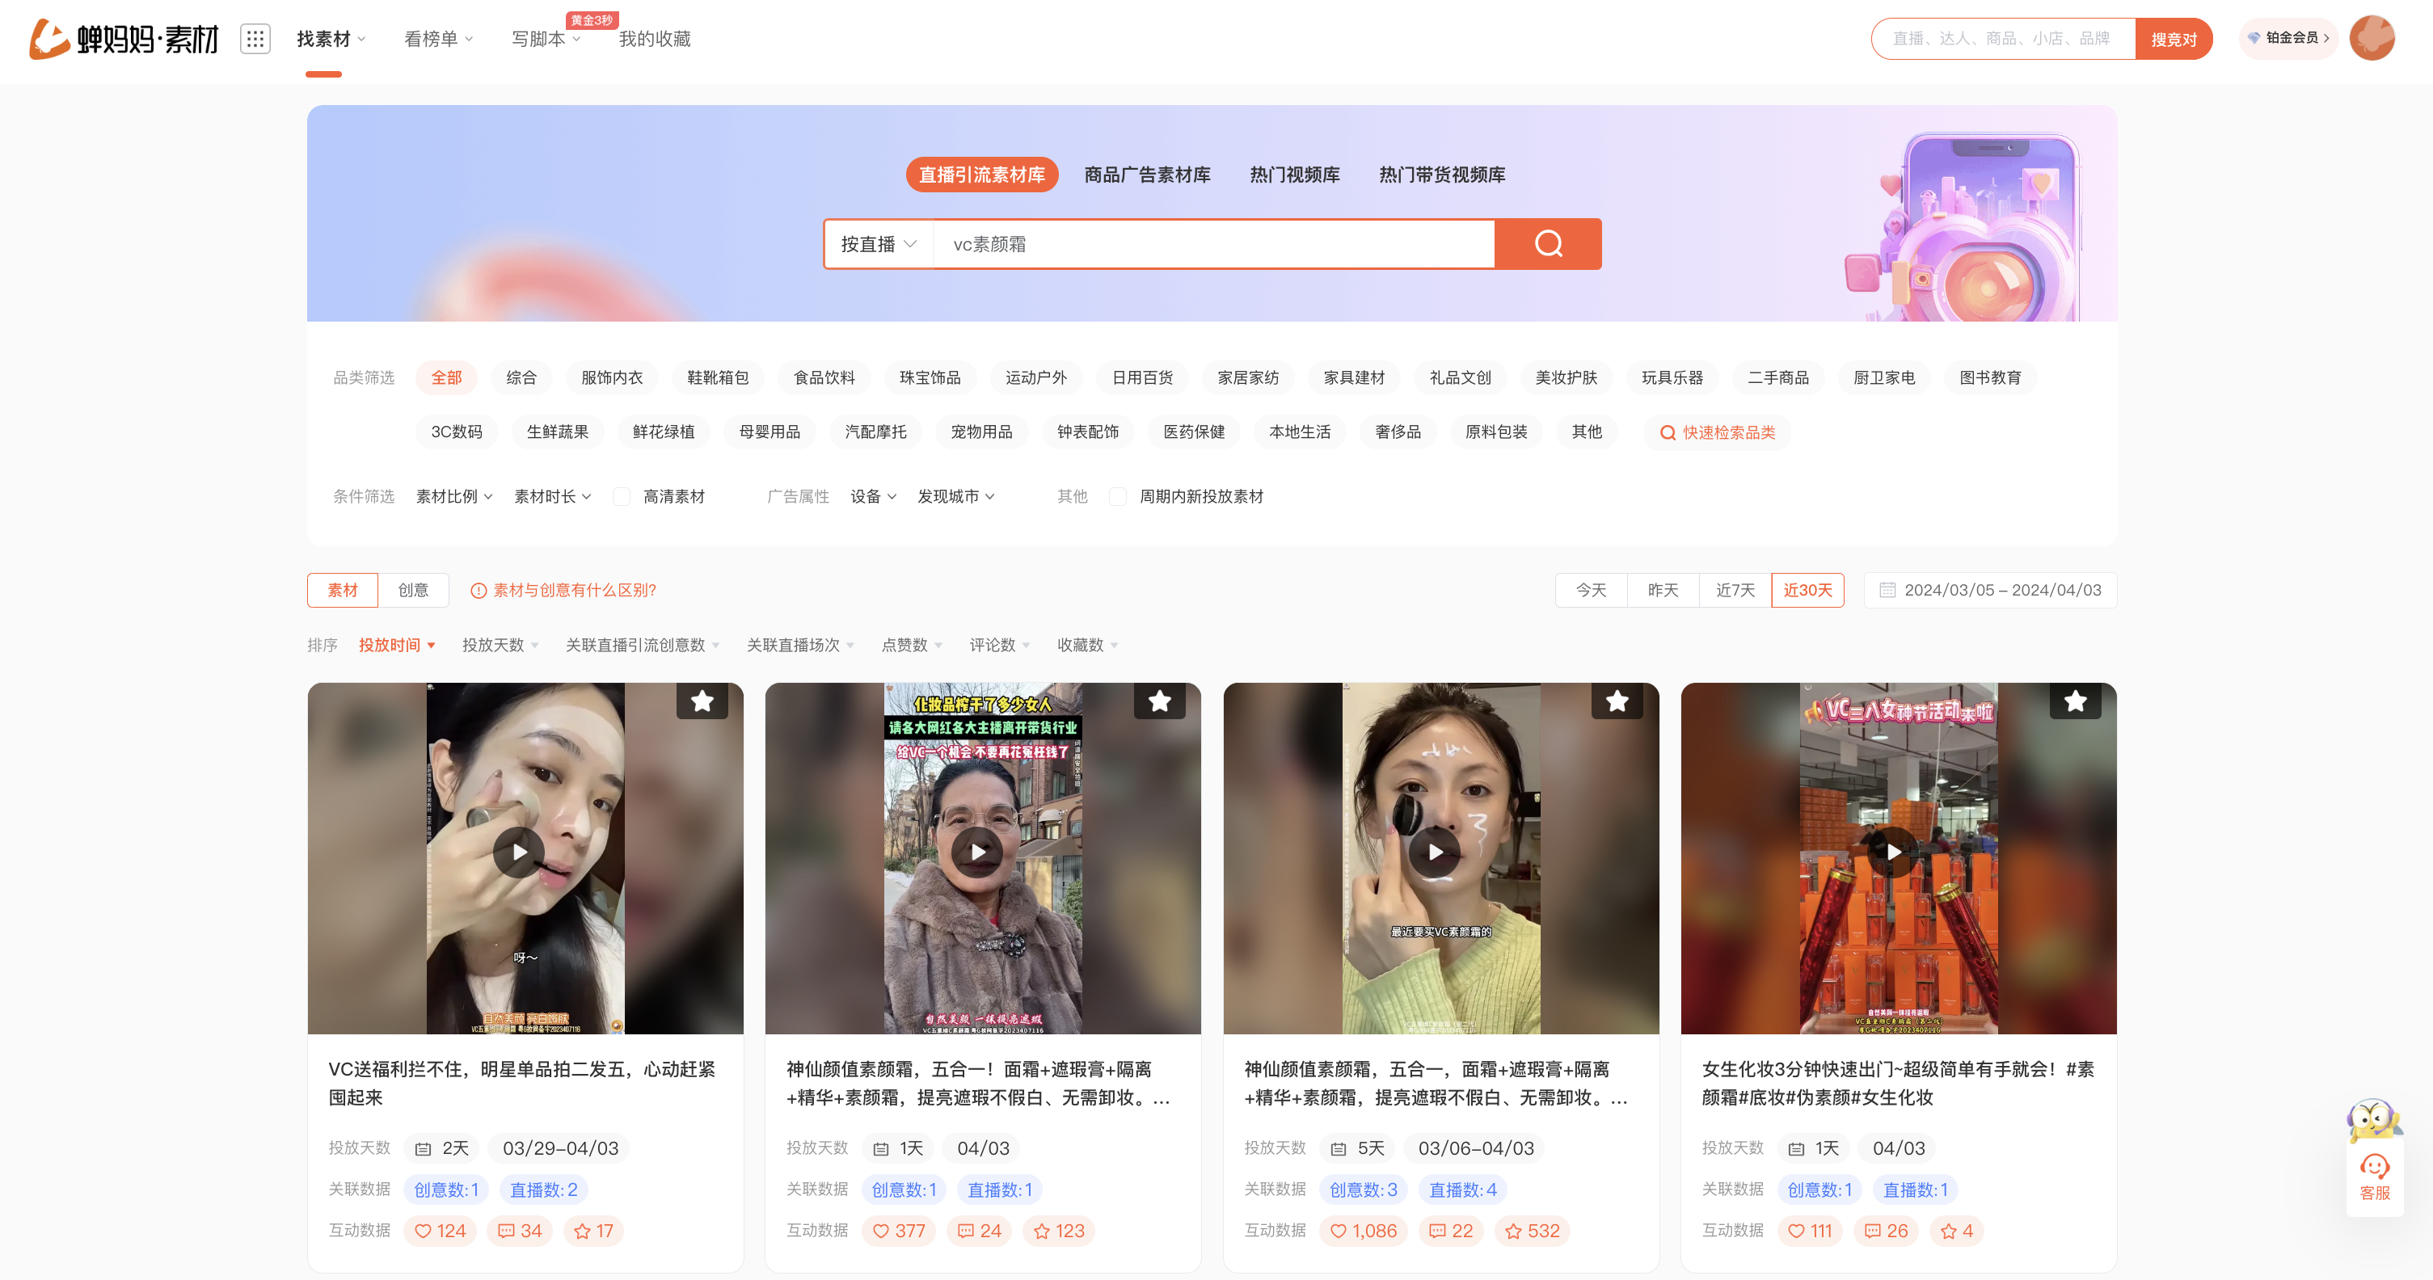The height and width of the screenshot is (1280, 2433).
Task: Switch to the 商品广告素材库 tab
Action: click(x=1147, y=174)
